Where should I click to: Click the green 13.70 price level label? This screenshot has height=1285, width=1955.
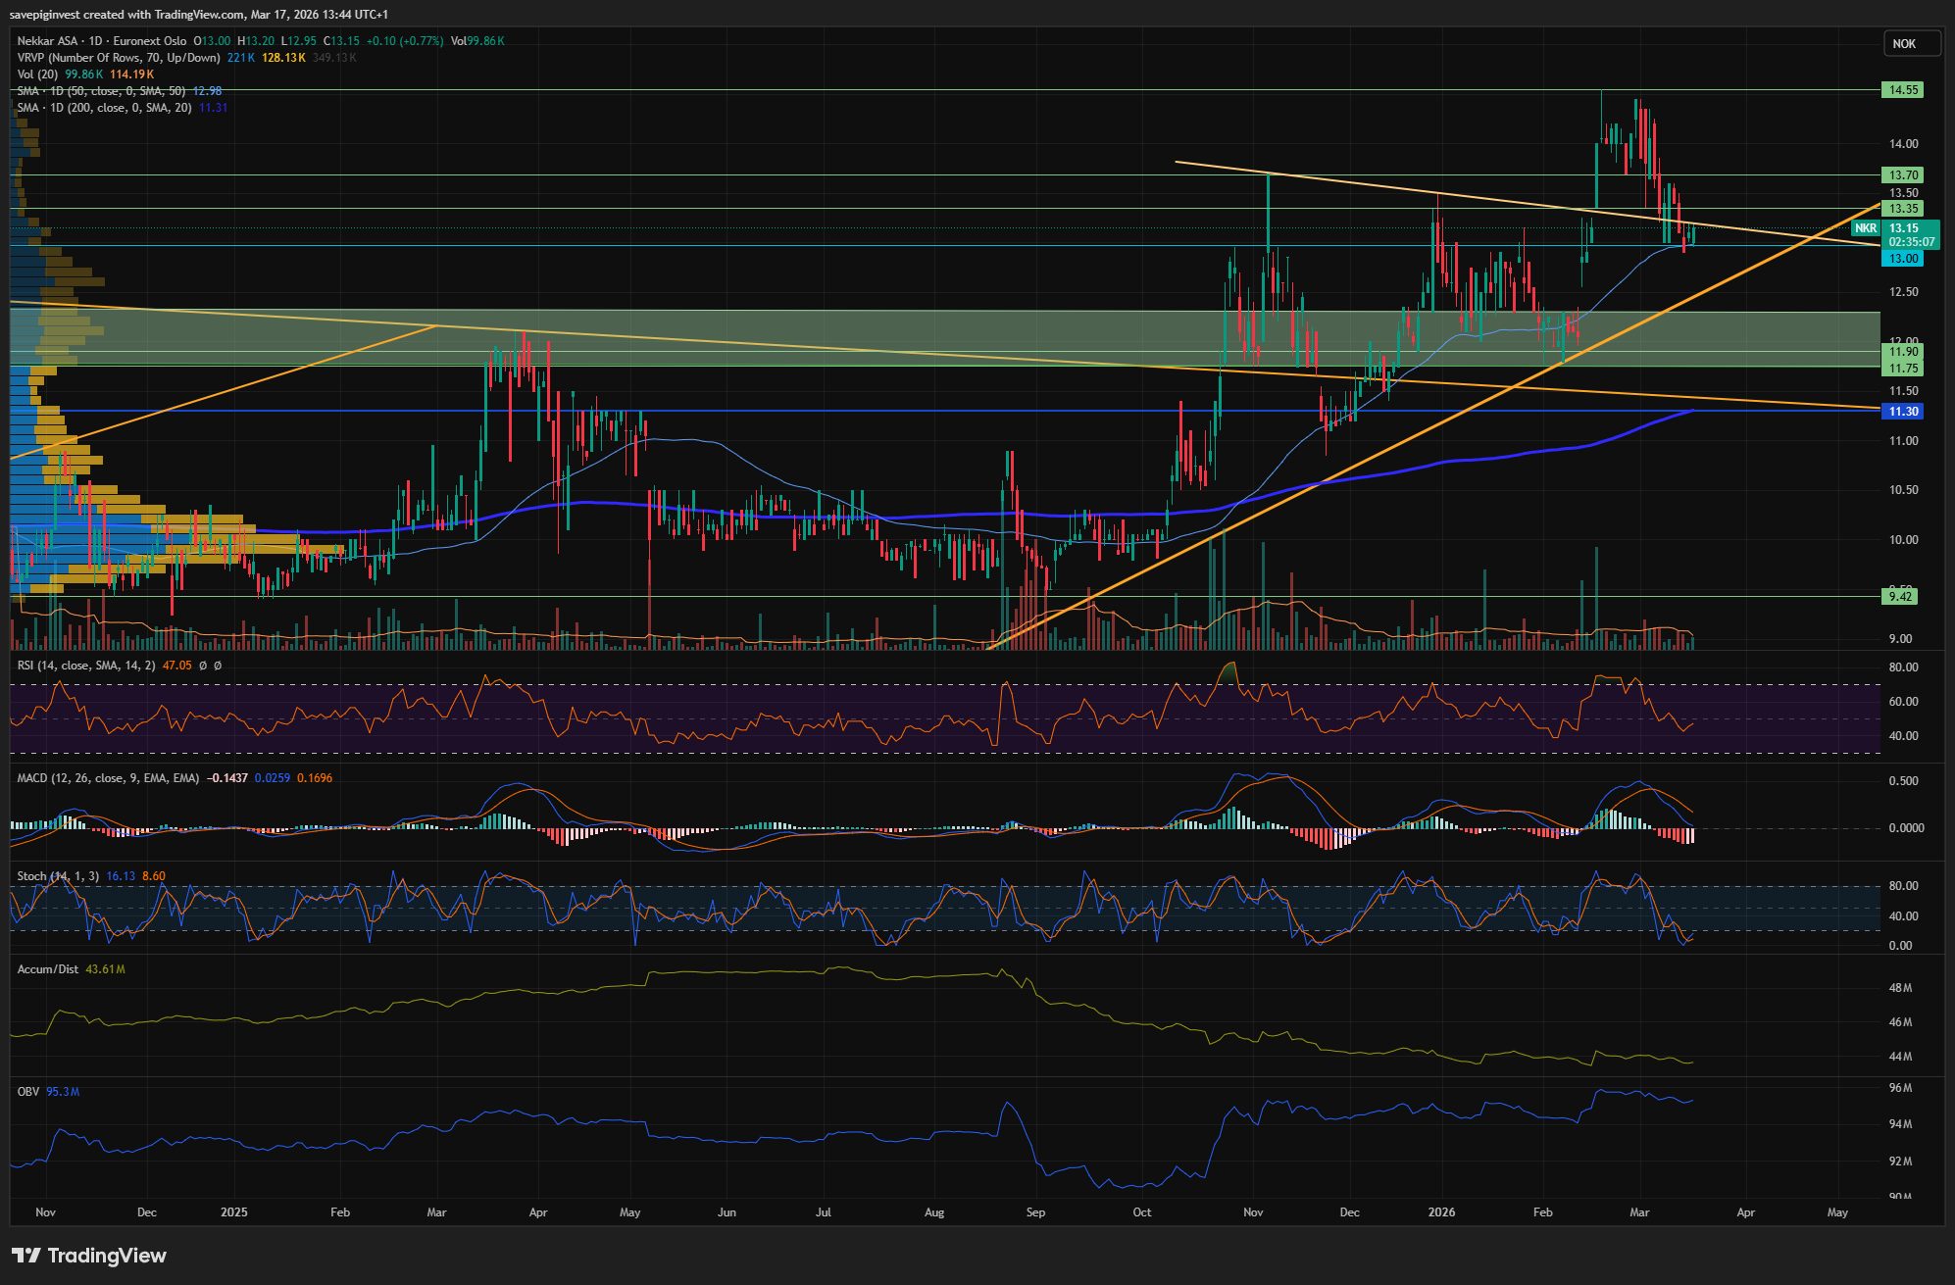click(1903, 175)
